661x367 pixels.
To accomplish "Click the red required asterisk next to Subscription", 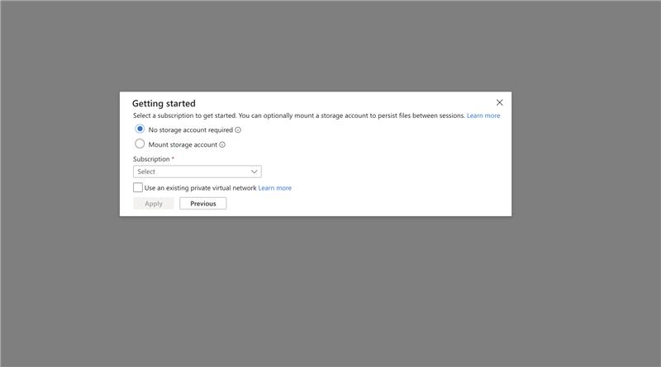I will point(173,158).
